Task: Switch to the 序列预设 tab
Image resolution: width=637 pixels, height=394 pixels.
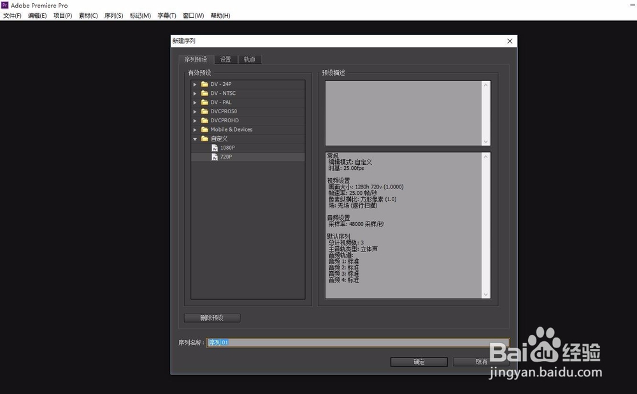Action: 196,59
